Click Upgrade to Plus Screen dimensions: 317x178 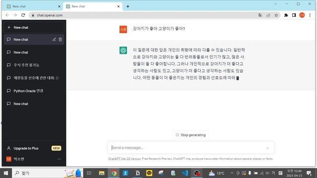pos(34,148)
